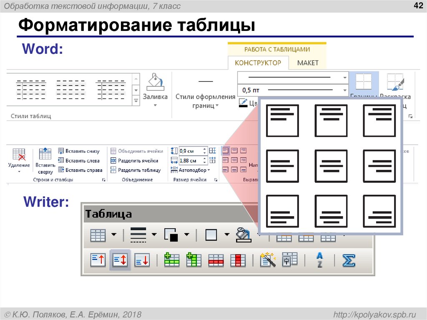
Task: Toggle Writer bottom vertical alignment
Action: click(x=142, y=260)
